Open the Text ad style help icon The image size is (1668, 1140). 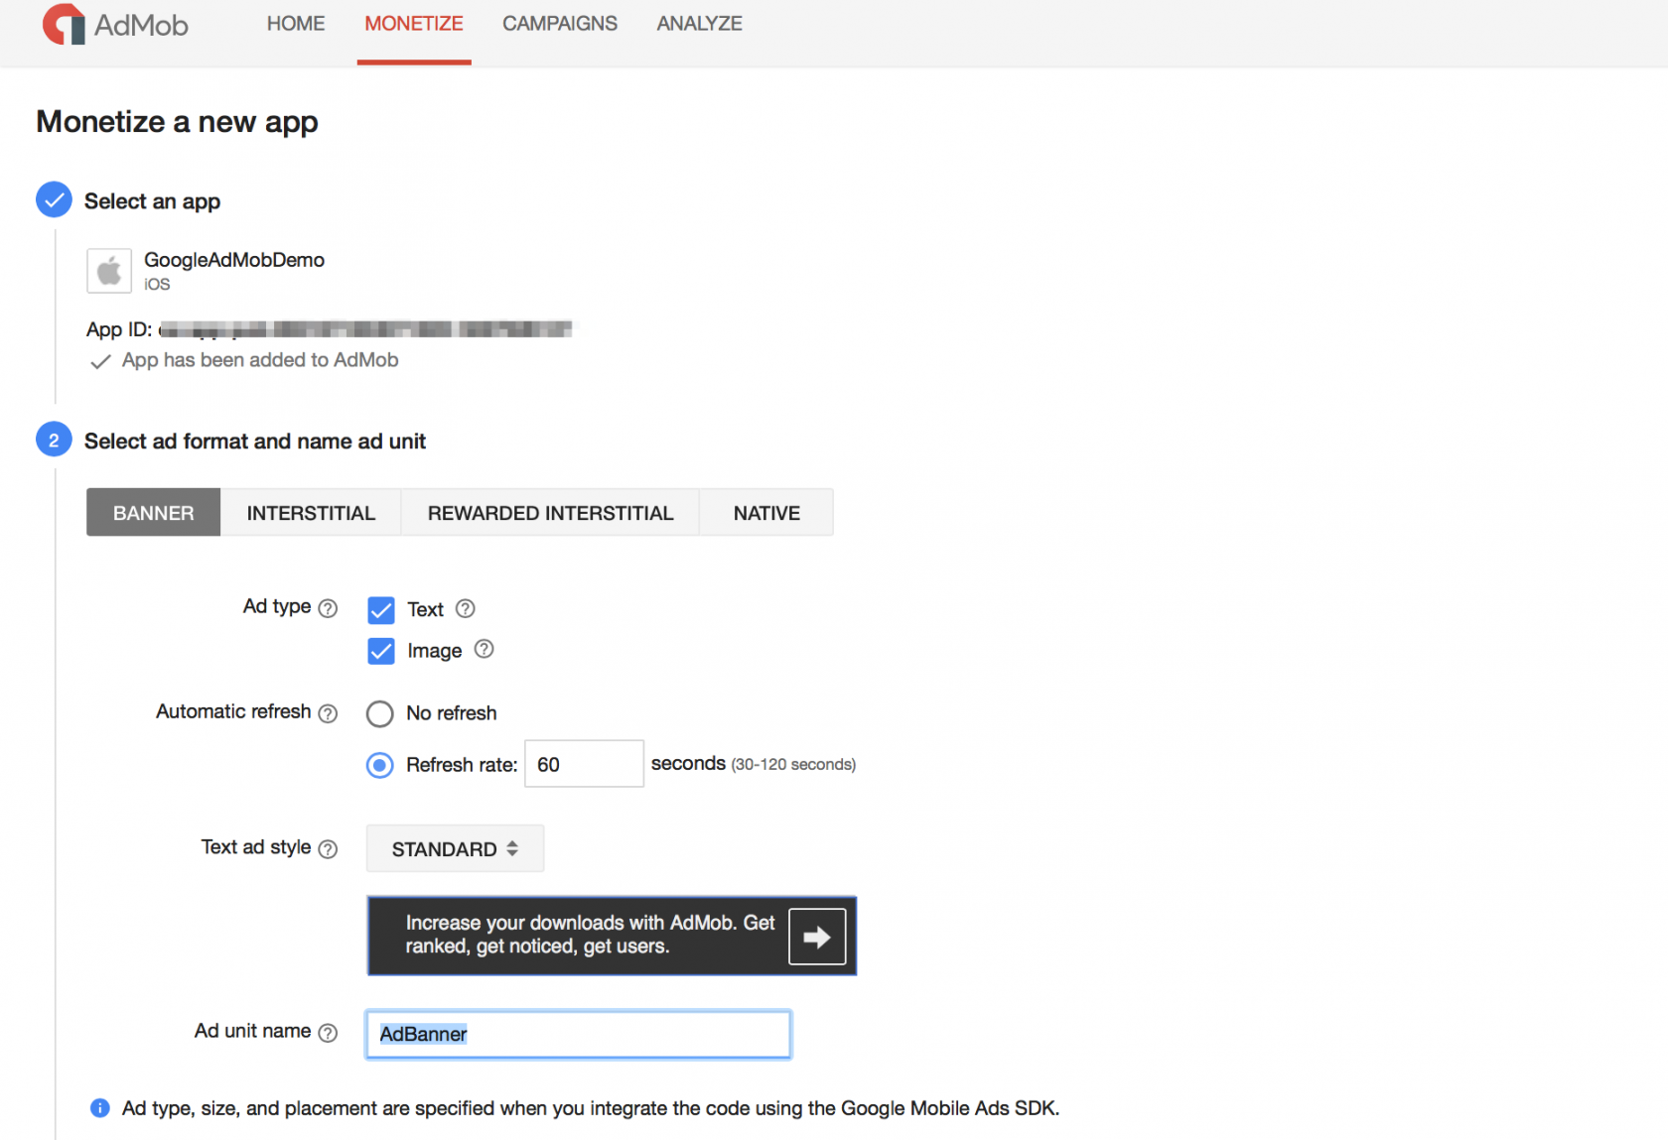tap(327, 848)
